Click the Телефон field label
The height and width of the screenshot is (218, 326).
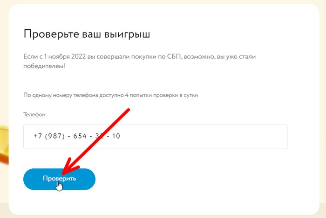(x=34, y=114)
